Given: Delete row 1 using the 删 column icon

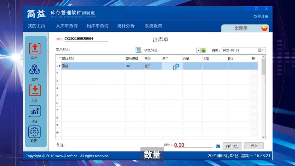Looking at the screenshot, I should 254,66.
